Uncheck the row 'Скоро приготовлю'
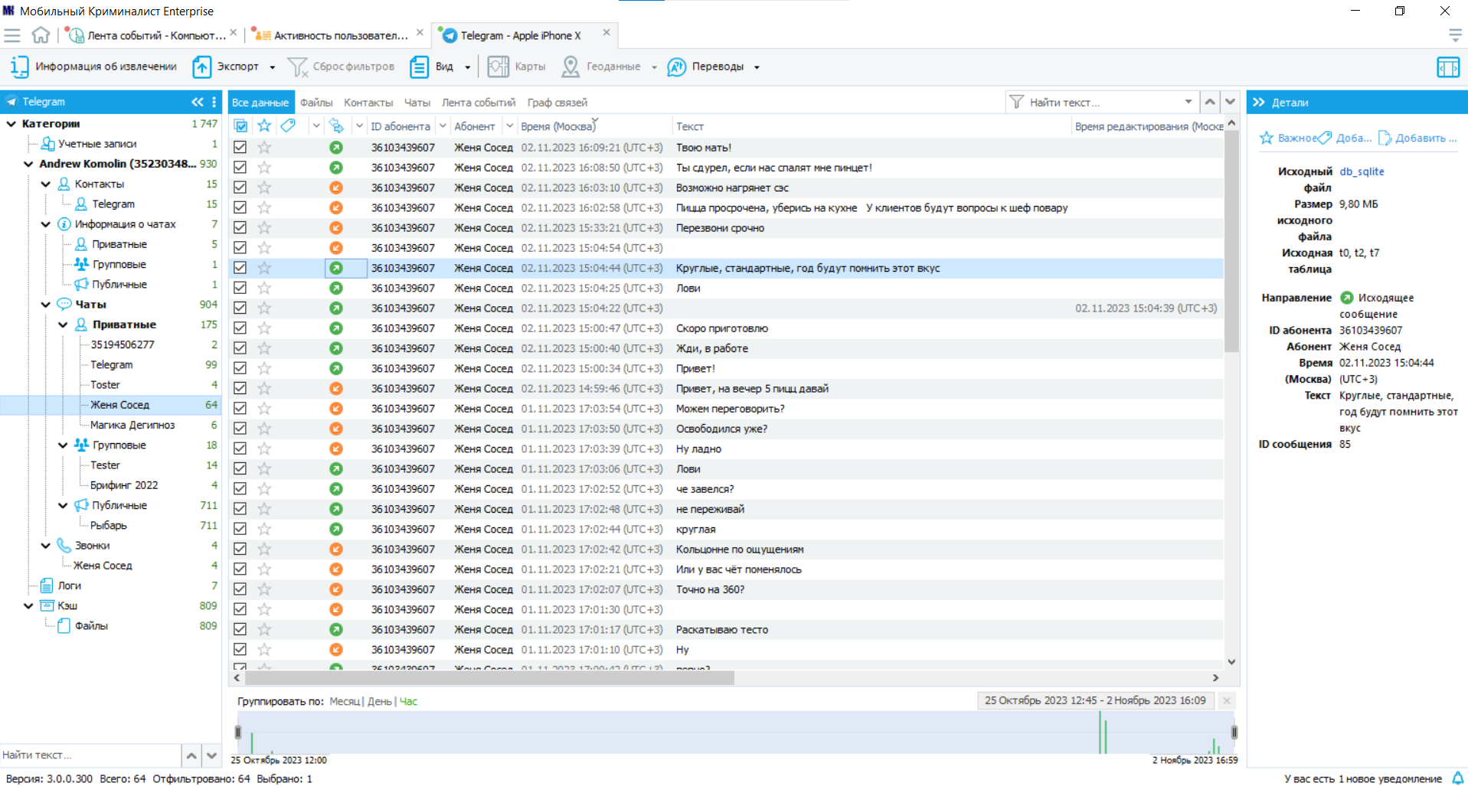The width and height of the screenshot is (1468, 786). [240, 328]
